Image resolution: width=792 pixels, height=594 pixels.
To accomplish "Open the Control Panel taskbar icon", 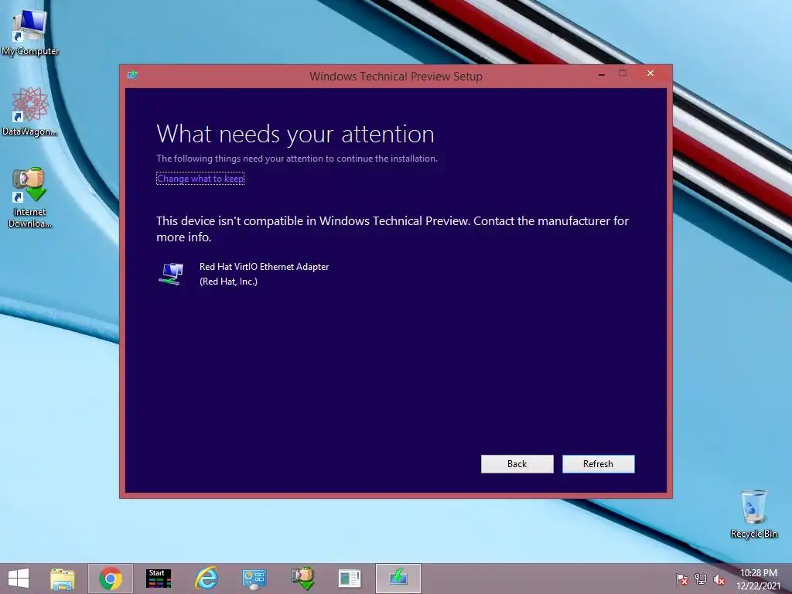I will tap(254, 579).
